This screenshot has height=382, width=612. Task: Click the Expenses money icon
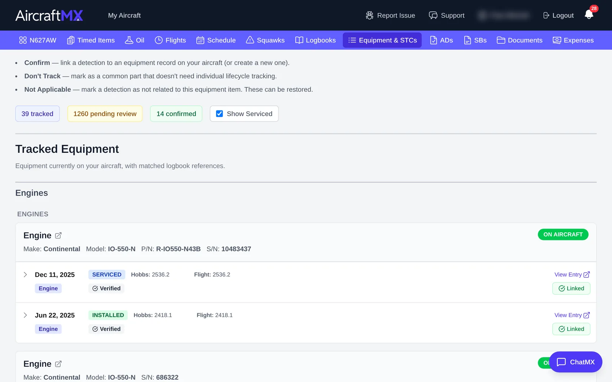pos(557,40)
